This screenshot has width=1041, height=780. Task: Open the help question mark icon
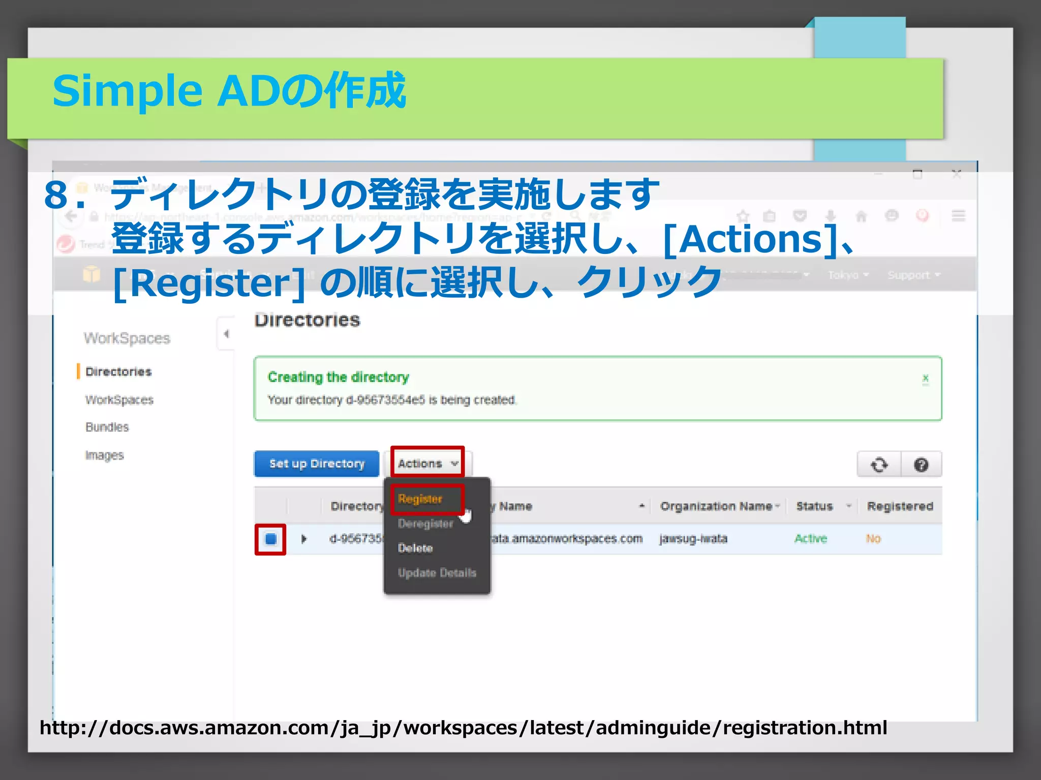pos(921,464)
